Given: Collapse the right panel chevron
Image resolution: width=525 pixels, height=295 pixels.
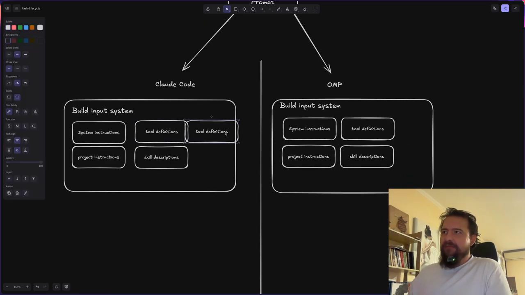Looking at the screenshot, I should pyautogui.click(x=516, y=8).
